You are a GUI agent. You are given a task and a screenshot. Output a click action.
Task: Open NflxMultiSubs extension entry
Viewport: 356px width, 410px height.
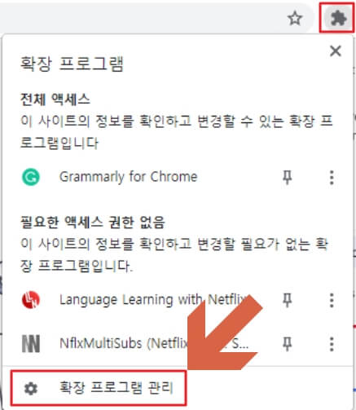pyautogui.click(x=154, y=343)
